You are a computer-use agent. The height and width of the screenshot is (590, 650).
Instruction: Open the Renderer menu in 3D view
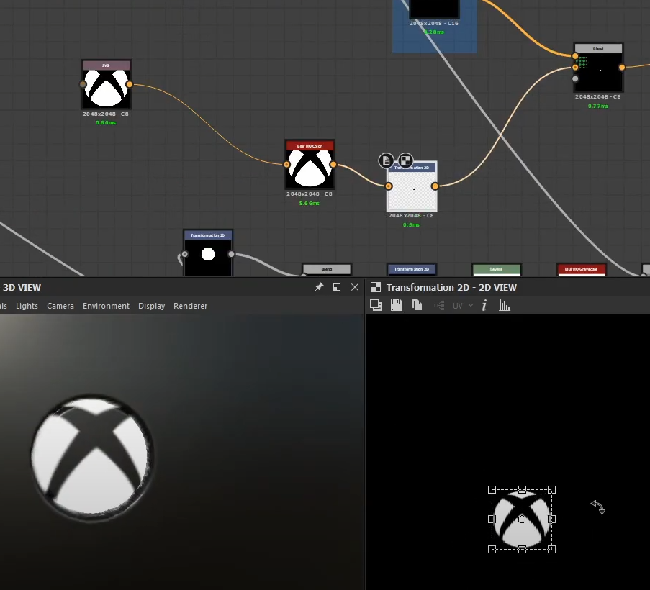(190, 306)
